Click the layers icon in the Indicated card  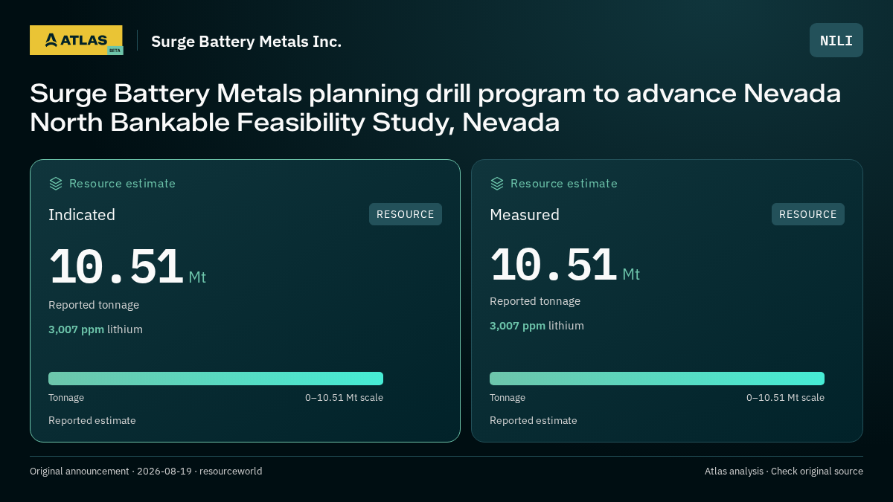pyautogui.click(x=56, y=184)
